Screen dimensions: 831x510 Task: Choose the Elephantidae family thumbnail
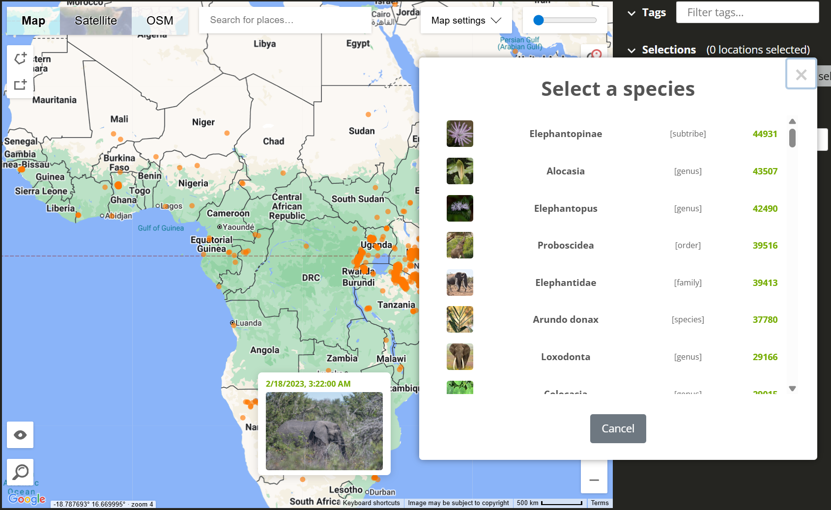point(460,283)
